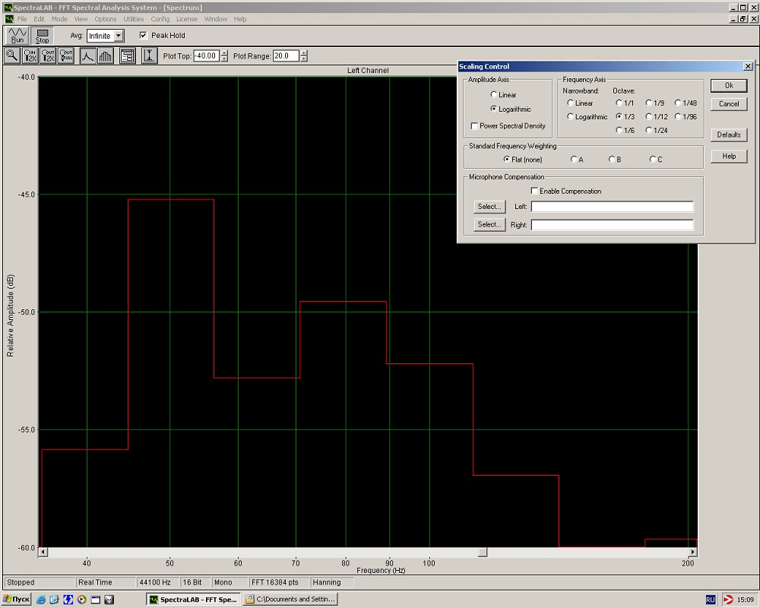Click the Left compensation file field
Viewport: 760px width, 608px height.
pos(612,207)
